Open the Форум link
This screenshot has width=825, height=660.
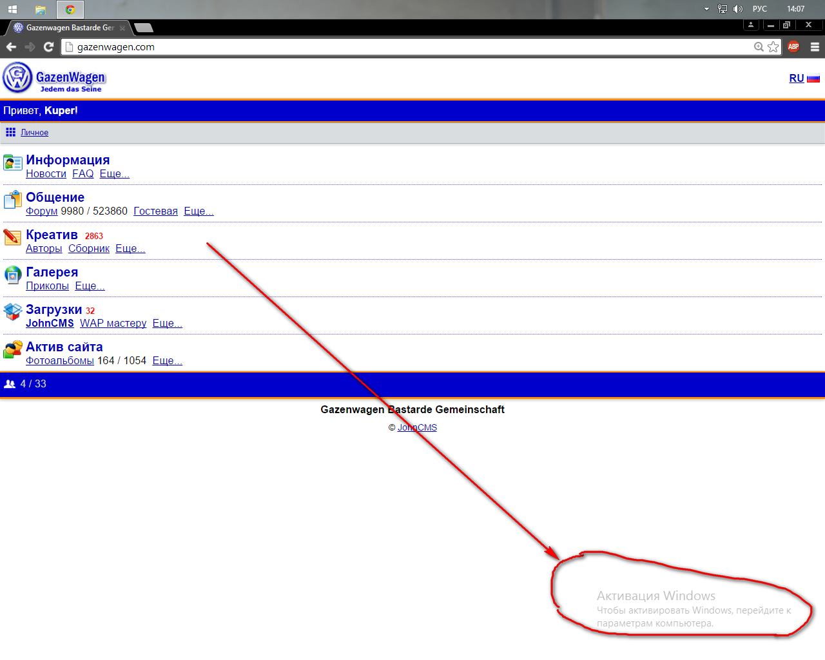pos(42,211)
